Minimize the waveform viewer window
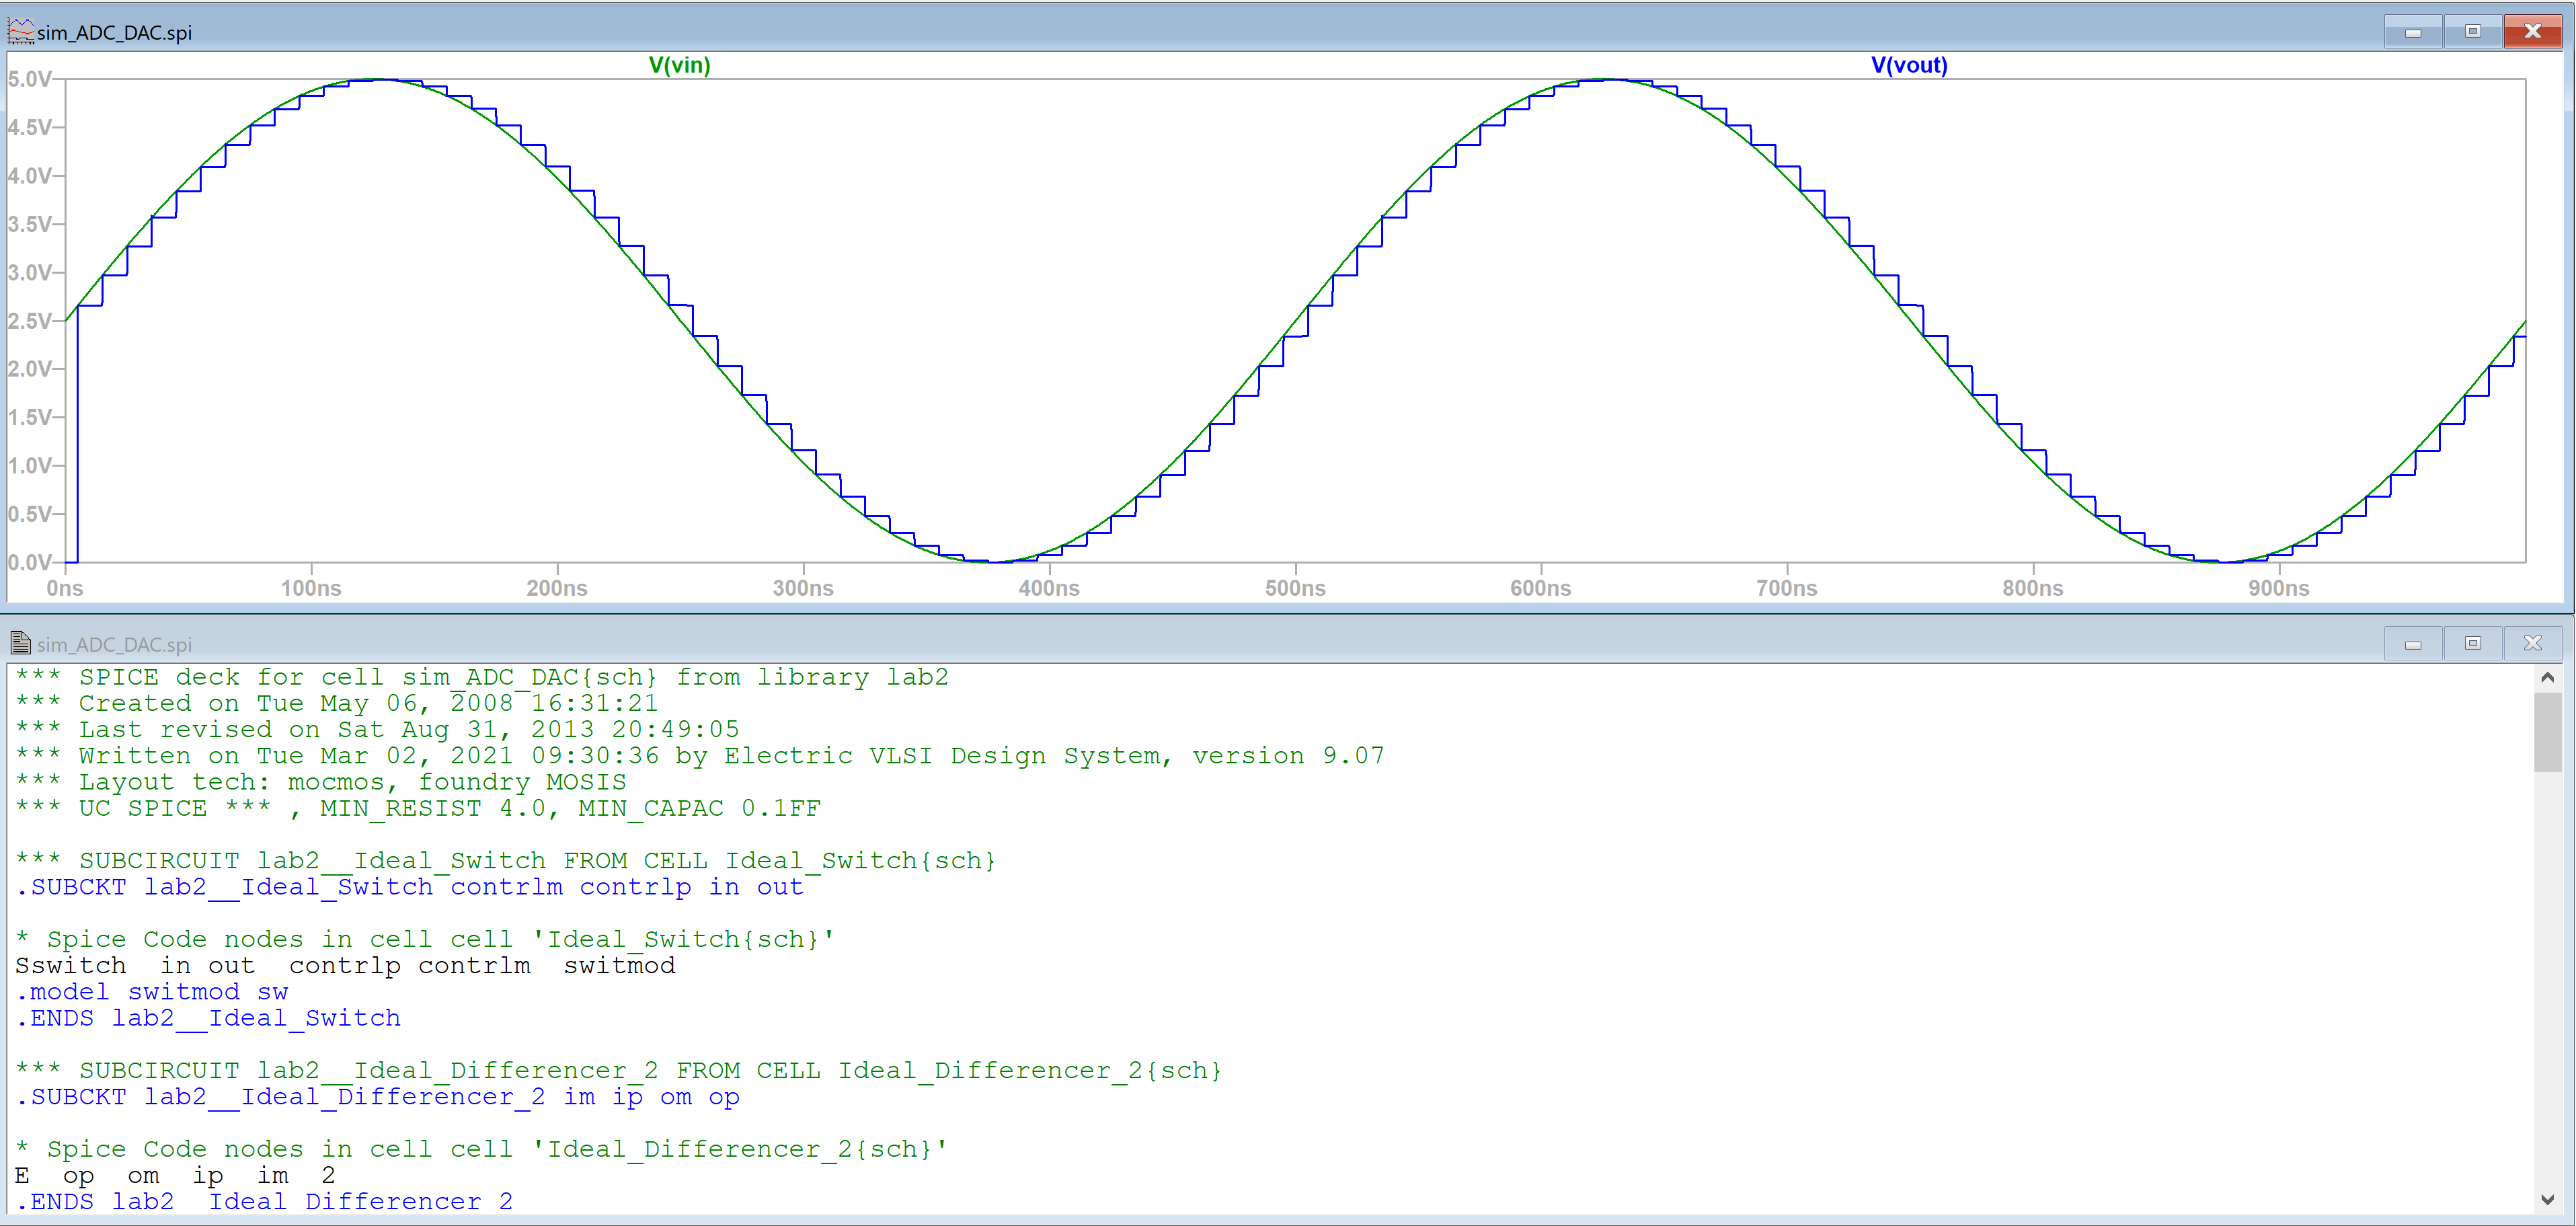Screen dimensions: 2576x1226 pos(2413,31)
